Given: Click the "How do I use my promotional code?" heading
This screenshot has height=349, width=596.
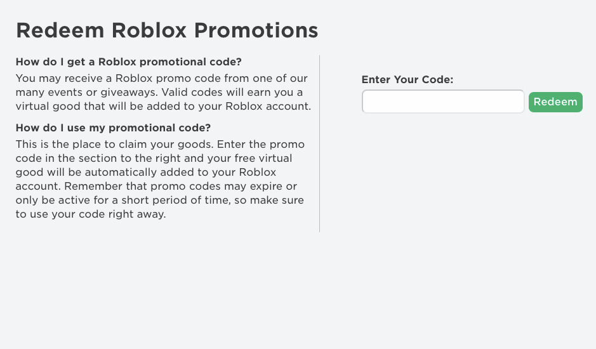Looking at the screenshot, I should pos(113,127).
